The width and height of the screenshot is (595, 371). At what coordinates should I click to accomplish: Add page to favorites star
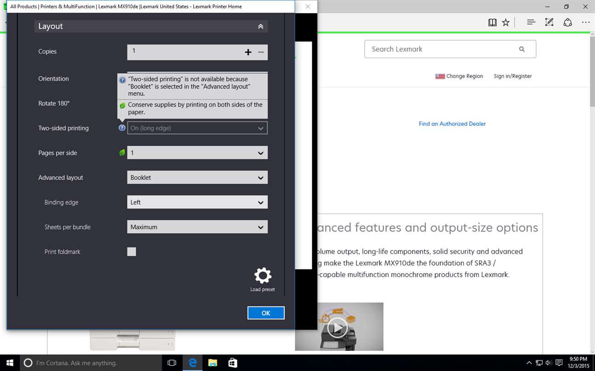505,22
